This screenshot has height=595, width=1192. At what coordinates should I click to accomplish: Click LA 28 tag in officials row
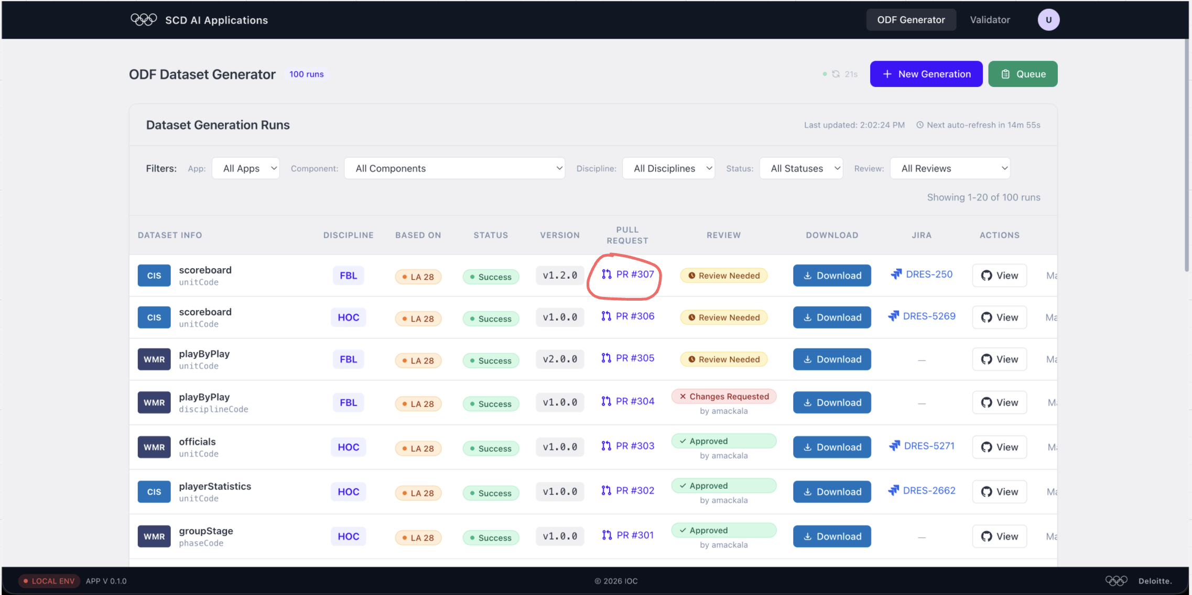(x=418, y=448)
